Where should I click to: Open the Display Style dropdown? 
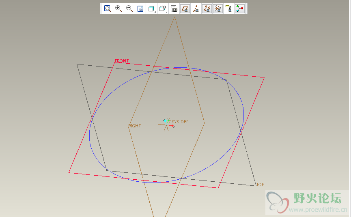pos(151,9)
